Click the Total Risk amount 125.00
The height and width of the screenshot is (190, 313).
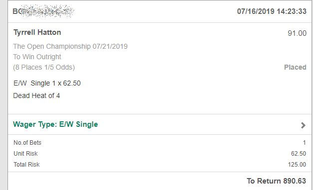point(297,165)
